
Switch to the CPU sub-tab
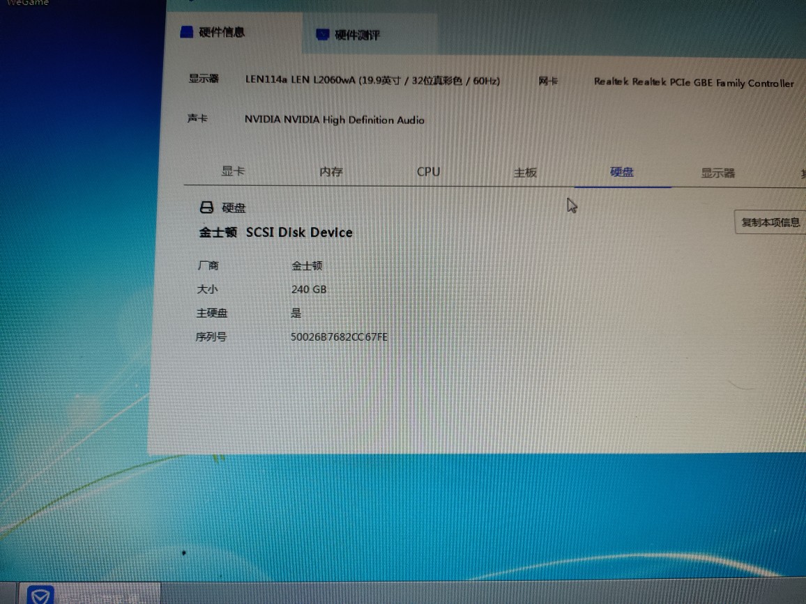428,171
